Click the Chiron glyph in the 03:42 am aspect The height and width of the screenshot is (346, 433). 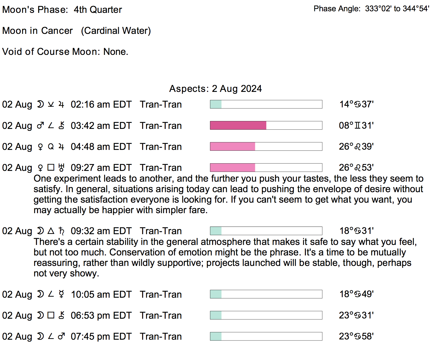pos(61,125)
